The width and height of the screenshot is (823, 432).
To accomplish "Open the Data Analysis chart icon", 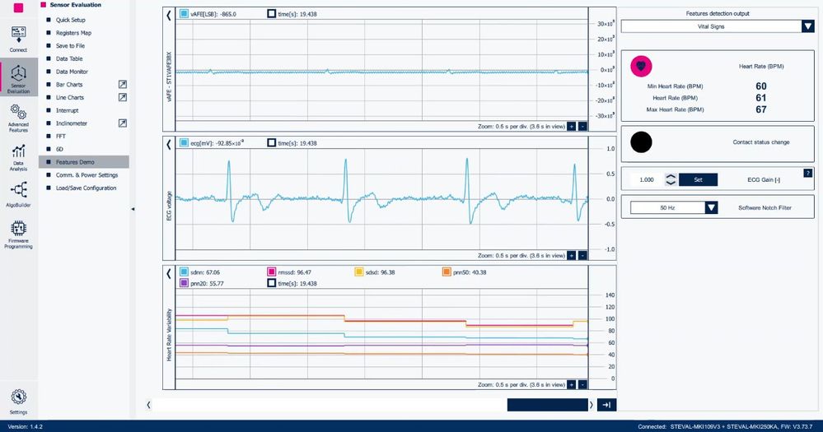I will pos(18,151).
